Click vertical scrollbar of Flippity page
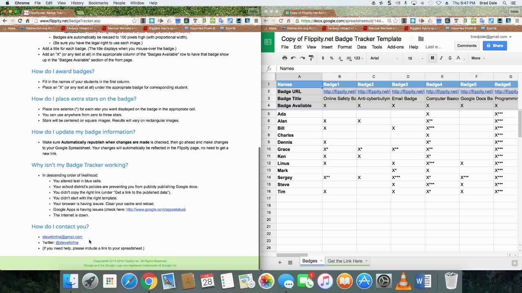This screenshot has height=293, width=522. tap(259, 208)
